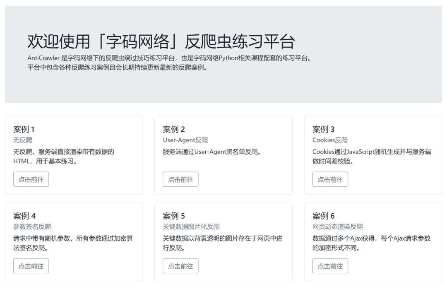Click the 案例 3 title heading
447x287 pixels.
322,129
